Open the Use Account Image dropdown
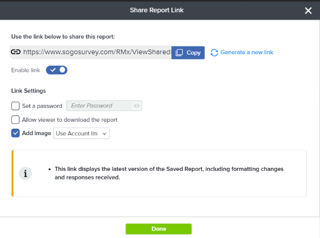This screenshot has height=238, width=320. [x=82, y=134]
